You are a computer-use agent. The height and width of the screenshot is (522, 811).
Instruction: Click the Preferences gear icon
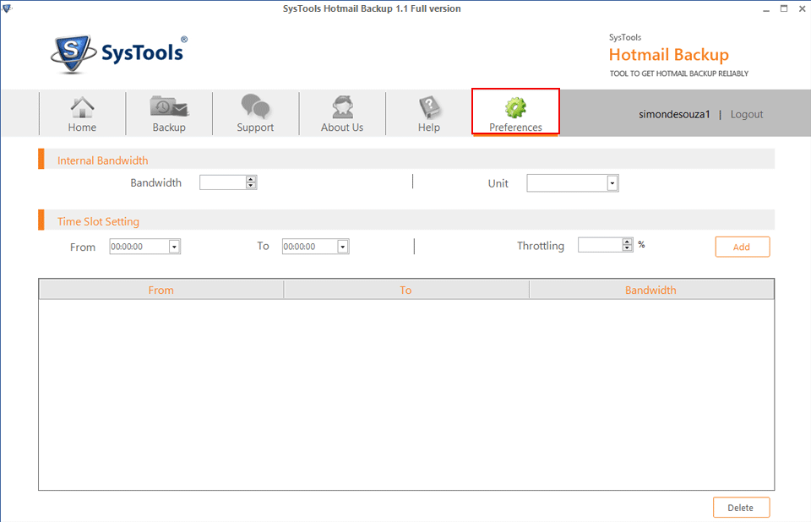[x=515, y=107]
